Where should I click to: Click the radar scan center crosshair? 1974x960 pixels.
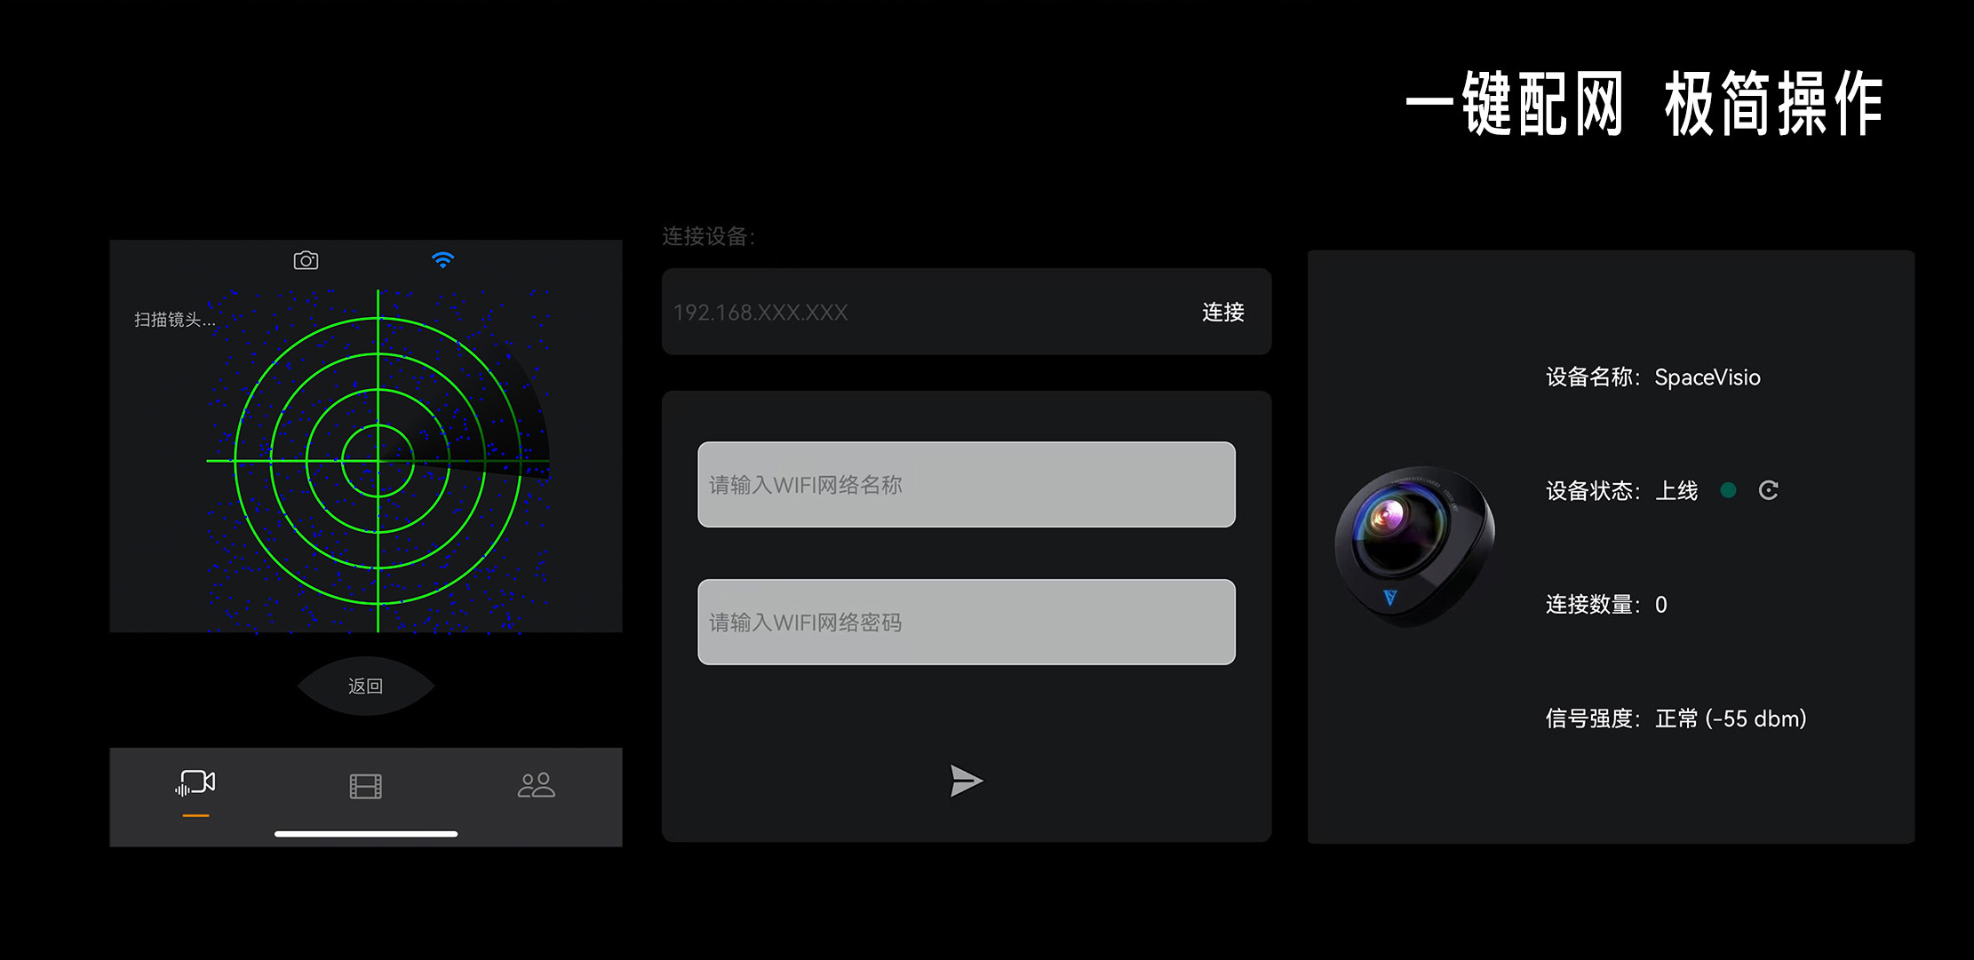click(x=378, y=461)
